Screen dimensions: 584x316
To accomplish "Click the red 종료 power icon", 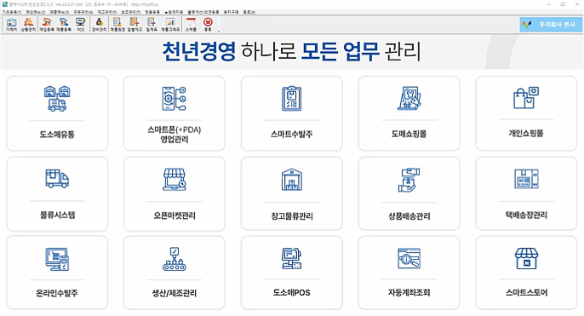I will [x=208, y=24].
